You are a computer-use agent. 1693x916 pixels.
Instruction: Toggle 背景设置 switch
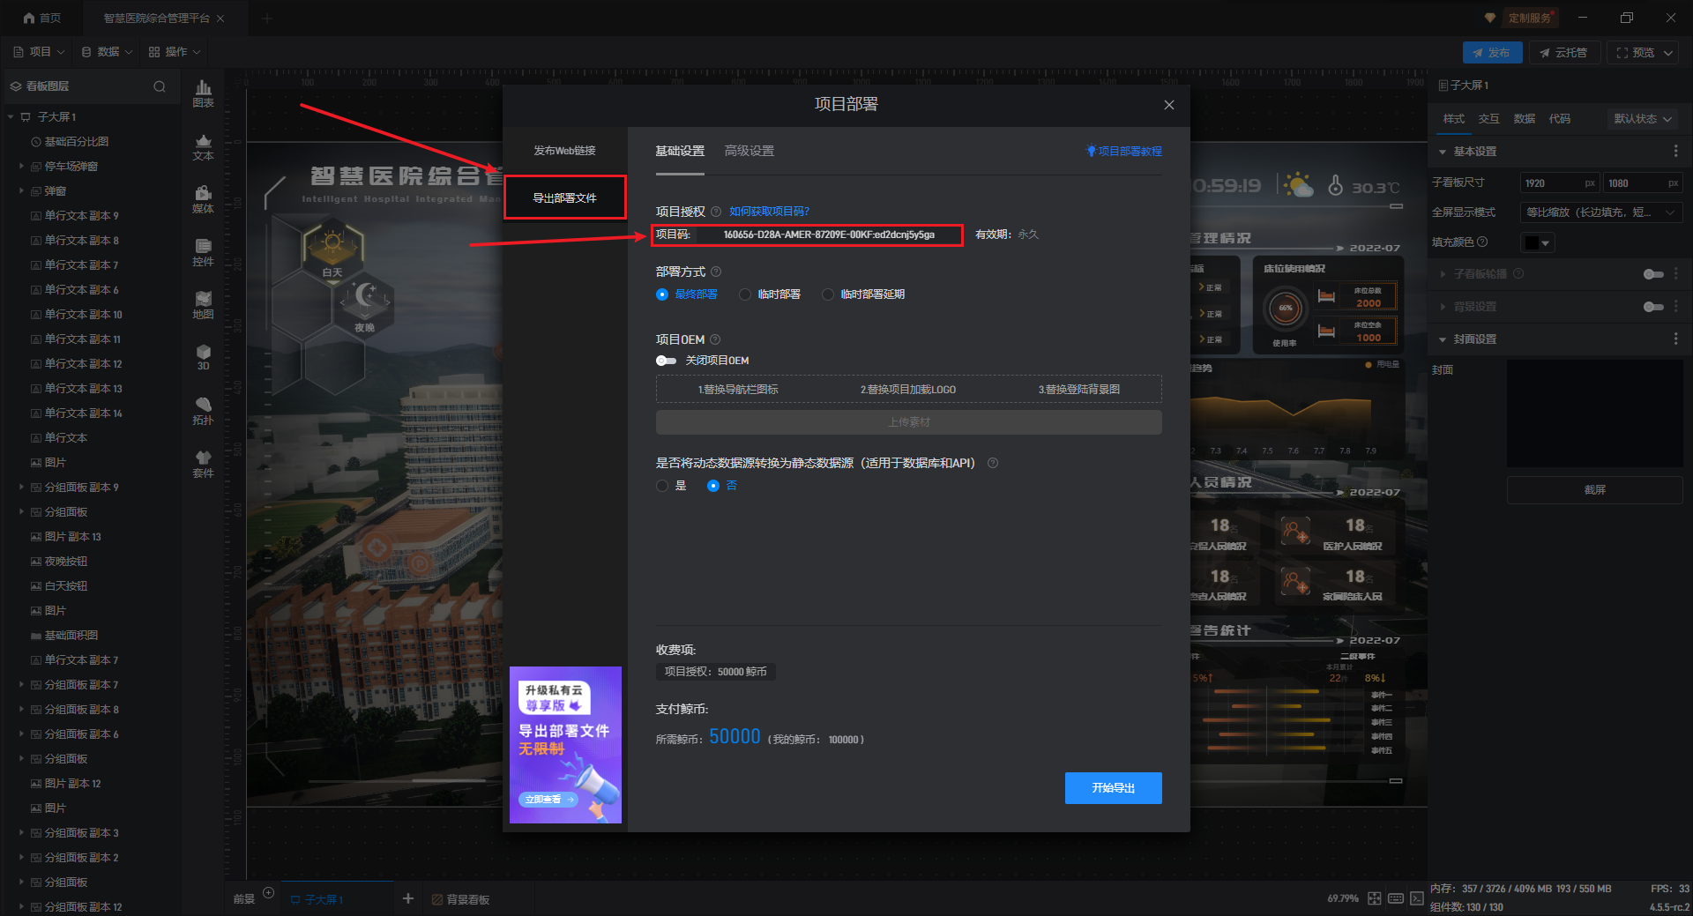[x=1653, y=307]
